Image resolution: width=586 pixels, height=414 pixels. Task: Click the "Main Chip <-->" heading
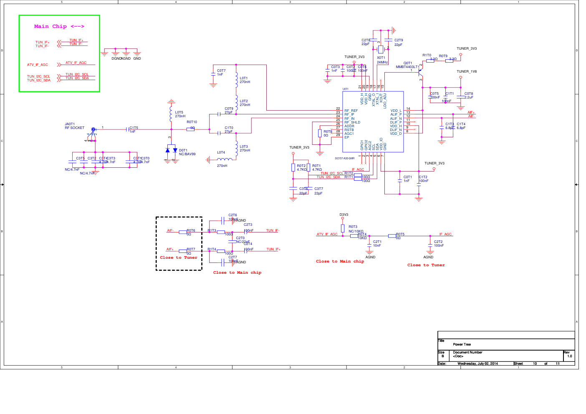[x=59, y=26]
